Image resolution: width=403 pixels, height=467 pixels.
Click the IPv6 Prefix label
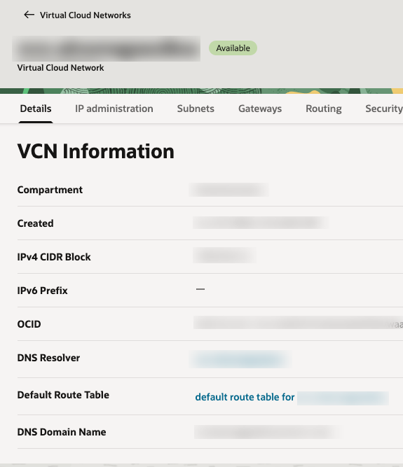click(x=42, y=291)
